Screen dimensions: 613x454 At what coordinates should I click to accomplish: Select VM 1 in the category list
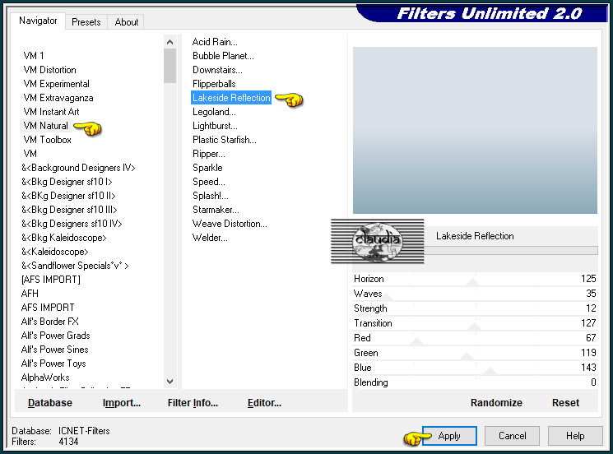34,55
